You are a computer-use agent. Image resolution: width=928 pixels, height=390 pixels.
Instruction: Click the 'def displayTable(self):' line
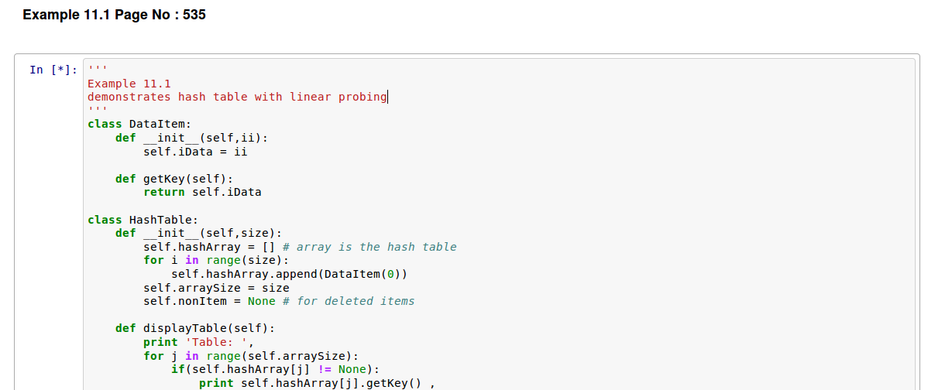[x=195, y=328]
